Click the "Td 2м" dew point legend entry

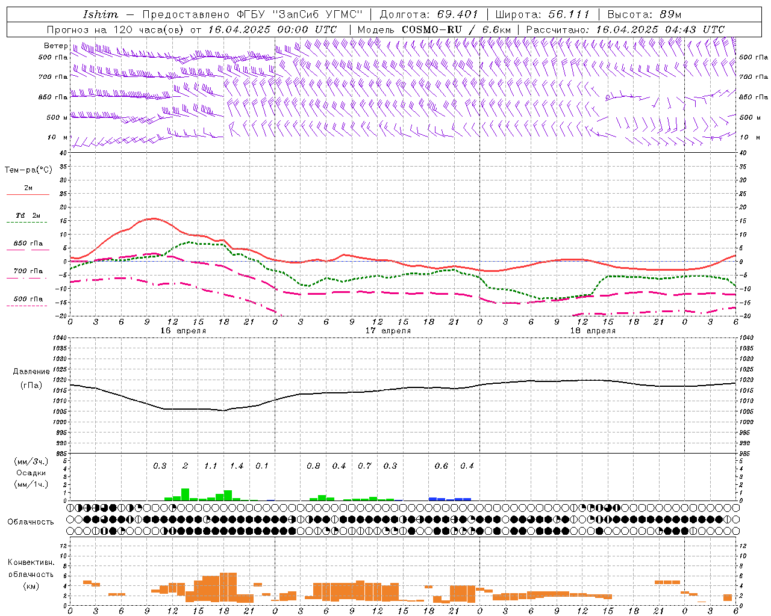pyautogui.click(x=28, y=215)
